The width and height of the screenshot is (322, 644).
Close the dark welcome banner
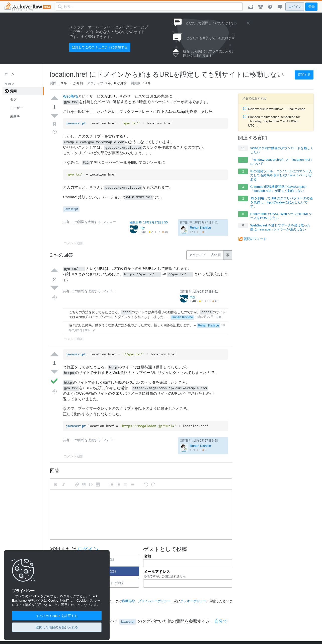click(248, 23)
